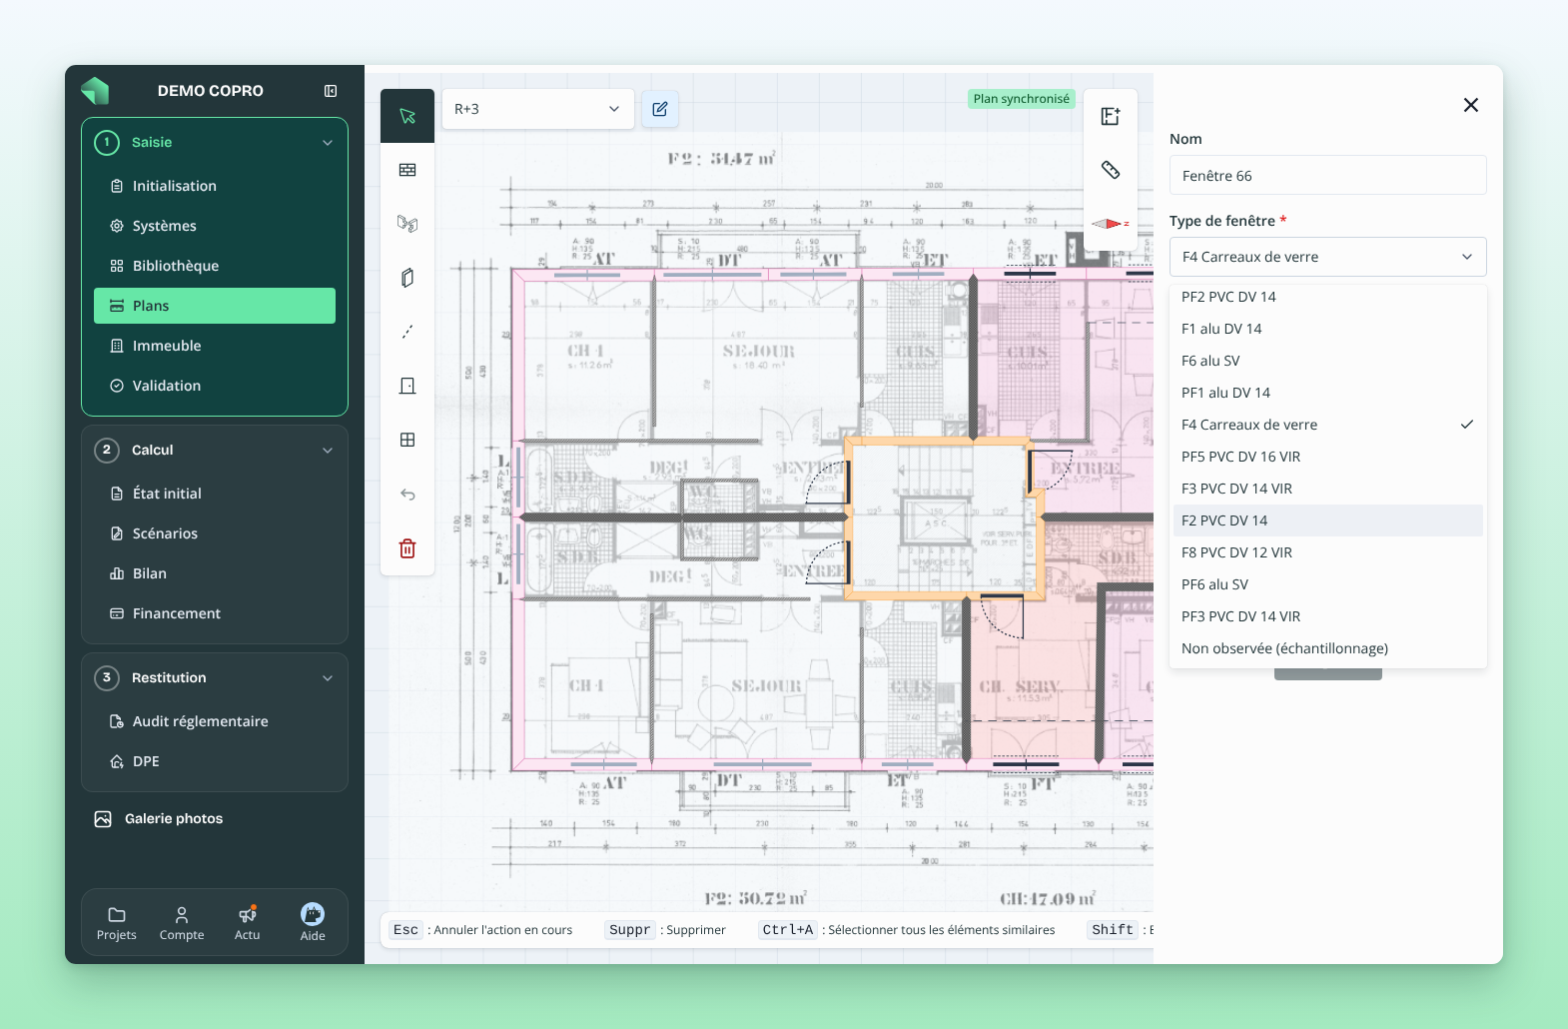Undo the last action
Viewport: 1568px width, 1029px height.
point(407,494)
